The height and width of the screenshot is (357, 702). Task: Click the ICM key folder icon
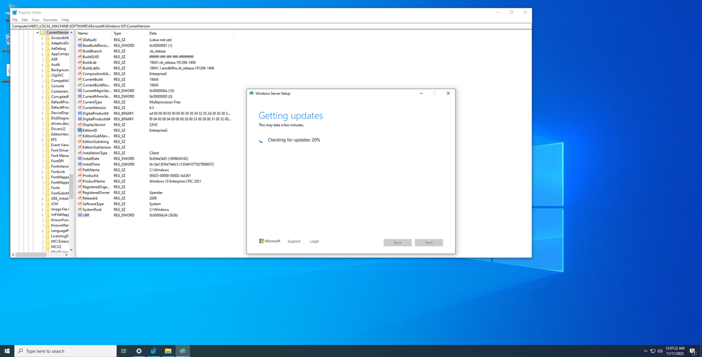coord(48,204)
